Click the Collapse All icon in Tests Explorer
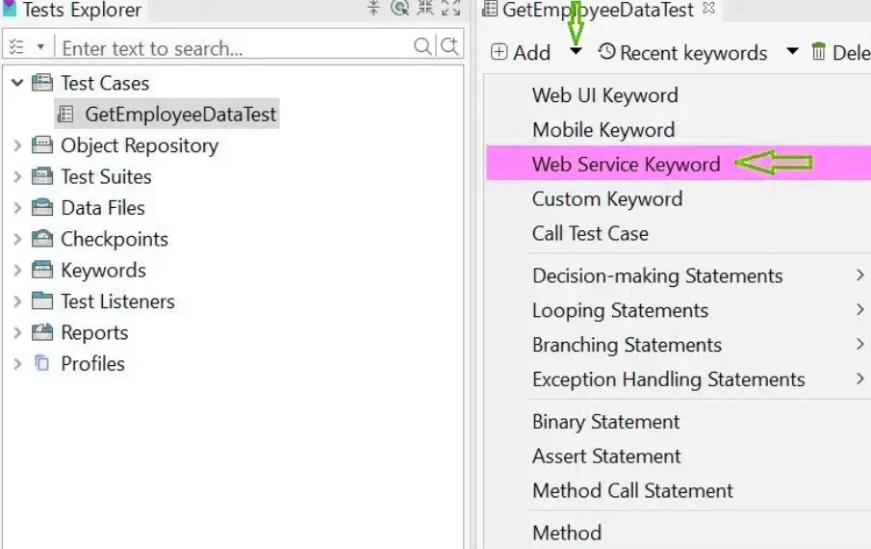The height and width of the screenshot is (549, 871). [x=374, y=10]
